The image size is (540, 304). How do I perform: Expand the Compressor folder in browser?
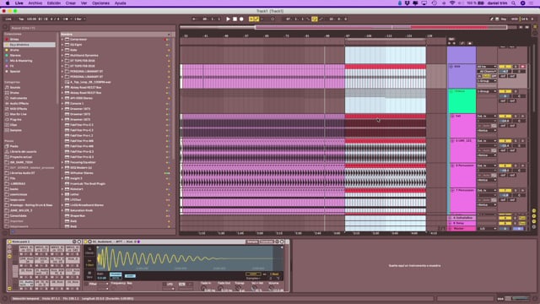tap(62, 40)
